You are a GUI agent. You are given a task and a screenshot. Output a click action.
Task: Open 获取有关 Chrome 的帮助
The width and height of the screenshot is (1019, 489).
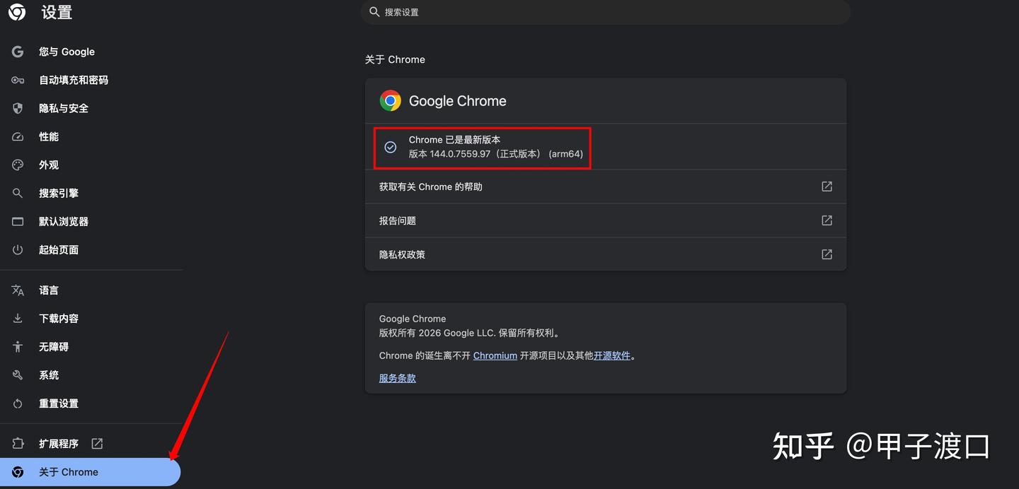[x=606, y=187]
